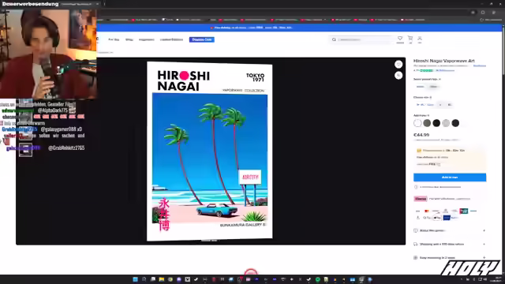Select the white frame color swatch
Screen dimensions: 505x284
(417, 123)
